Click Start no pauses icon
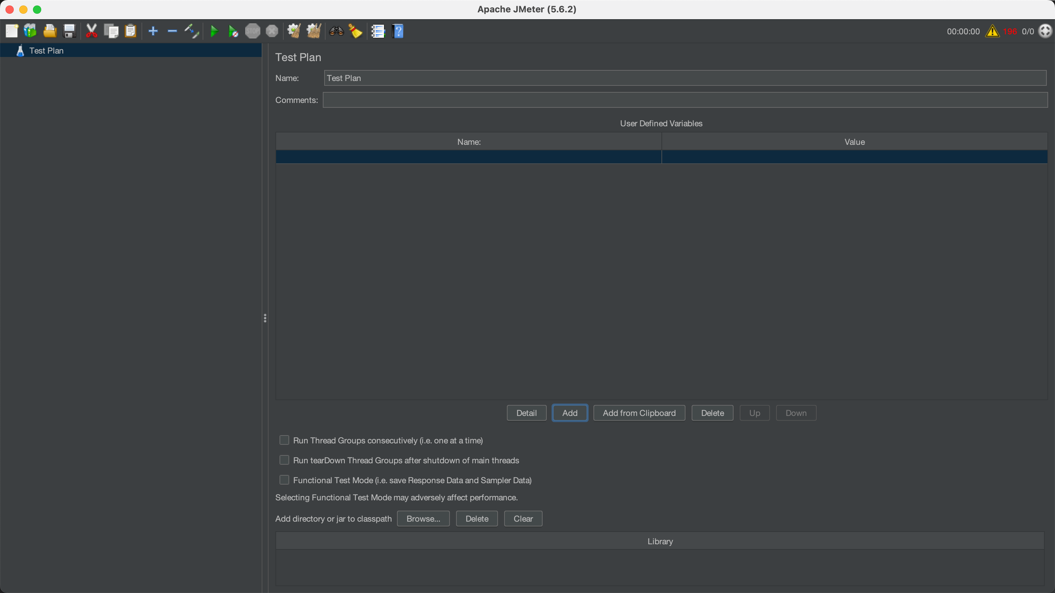This screenshot has height=593, width=1055. (233, 31)
